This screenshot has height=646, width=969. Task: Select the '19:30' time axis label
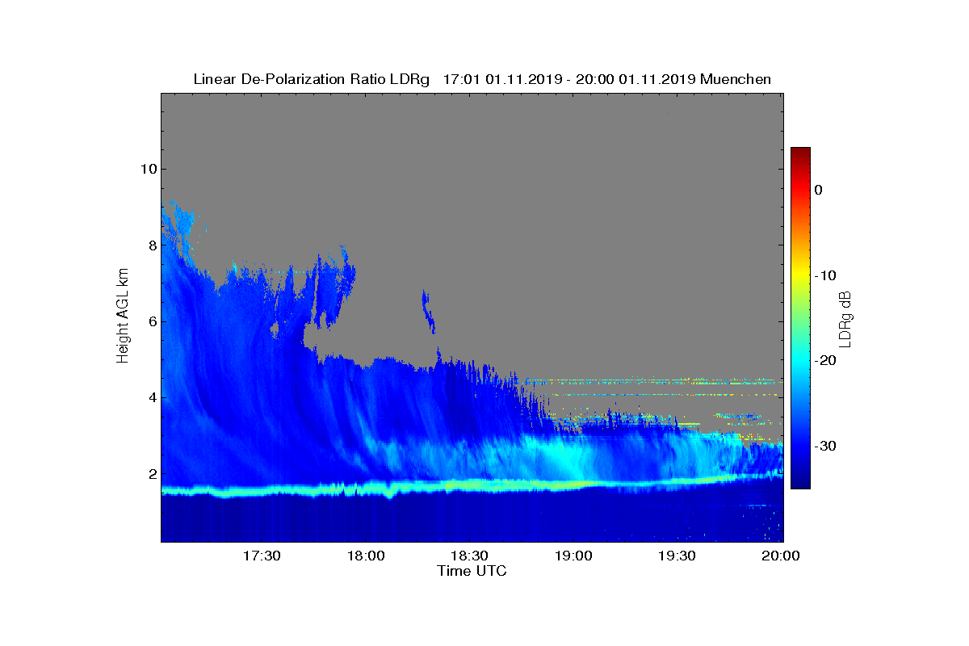[x=677, y=556]
